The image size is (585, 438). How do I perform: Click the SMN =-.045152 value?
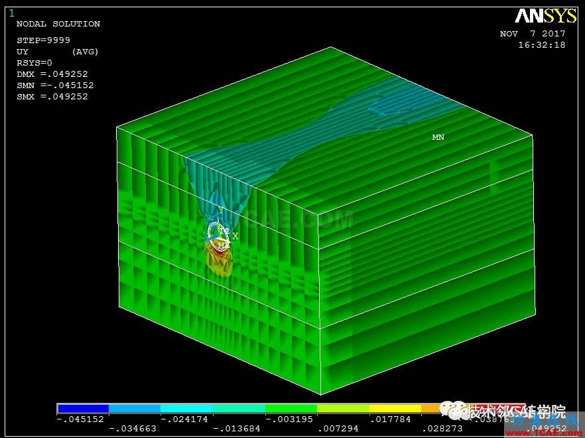coord(55,85)
